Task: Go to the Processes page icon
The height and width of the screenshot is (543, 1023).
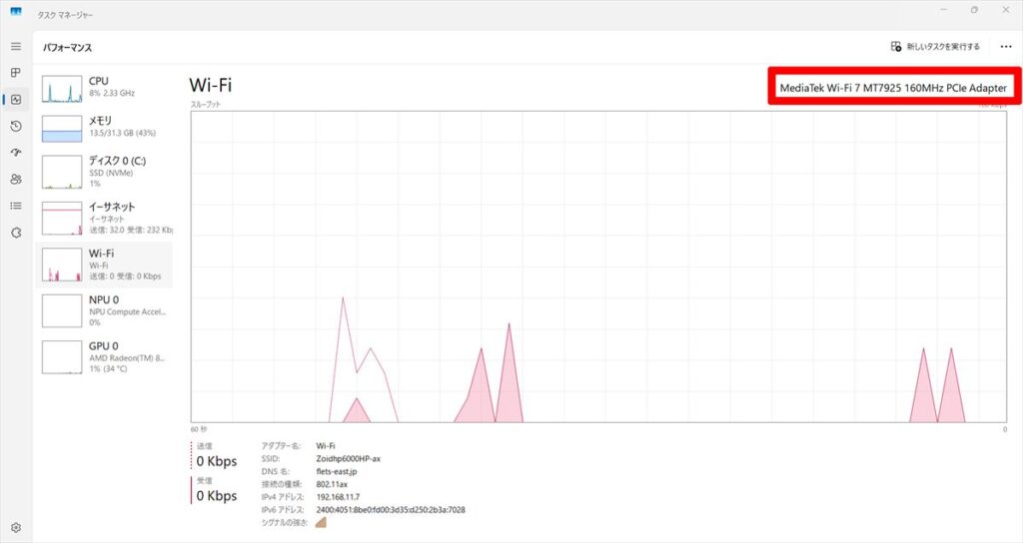Action: click(x=15, y=73)
